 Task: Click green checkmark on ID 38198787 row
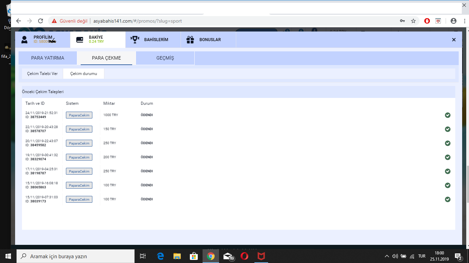click(448, 171)
